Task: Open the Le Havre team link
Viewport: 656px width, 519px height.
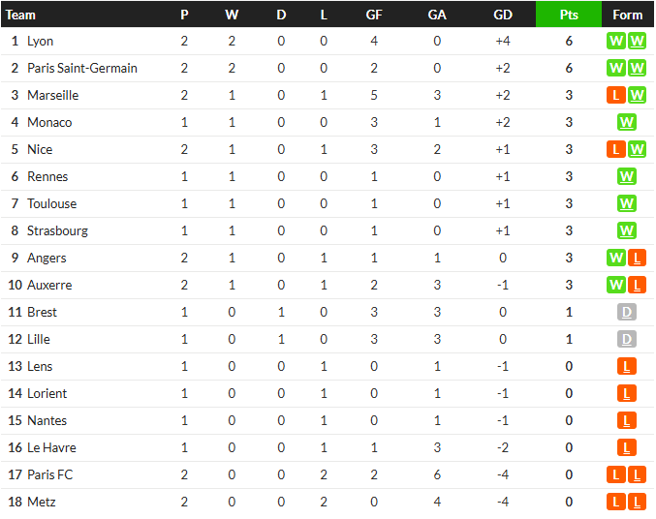Action: (x=51, y=447)
